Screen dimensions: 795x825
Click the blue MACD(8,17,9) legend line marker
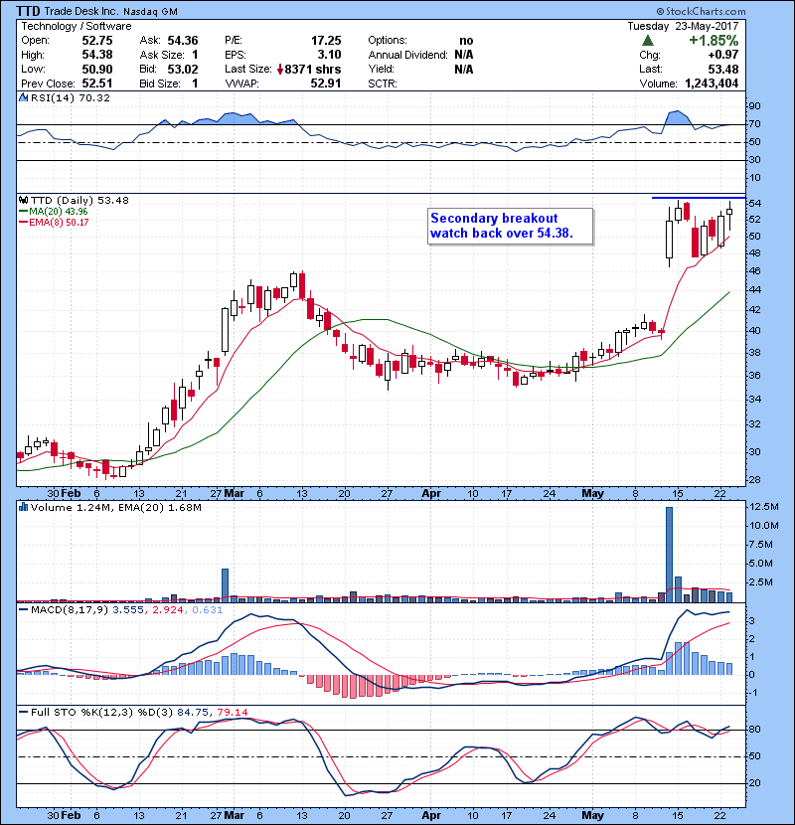pos(24,610)
